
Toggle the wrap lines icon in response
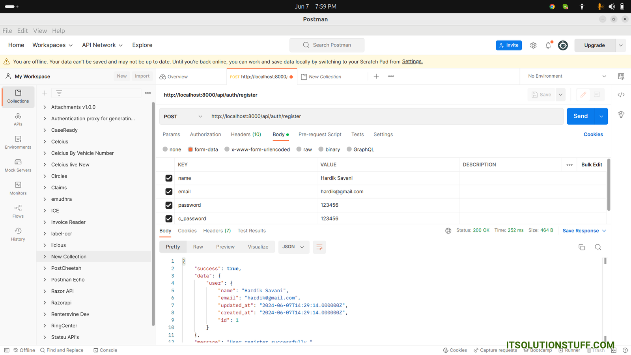[319, 247]
